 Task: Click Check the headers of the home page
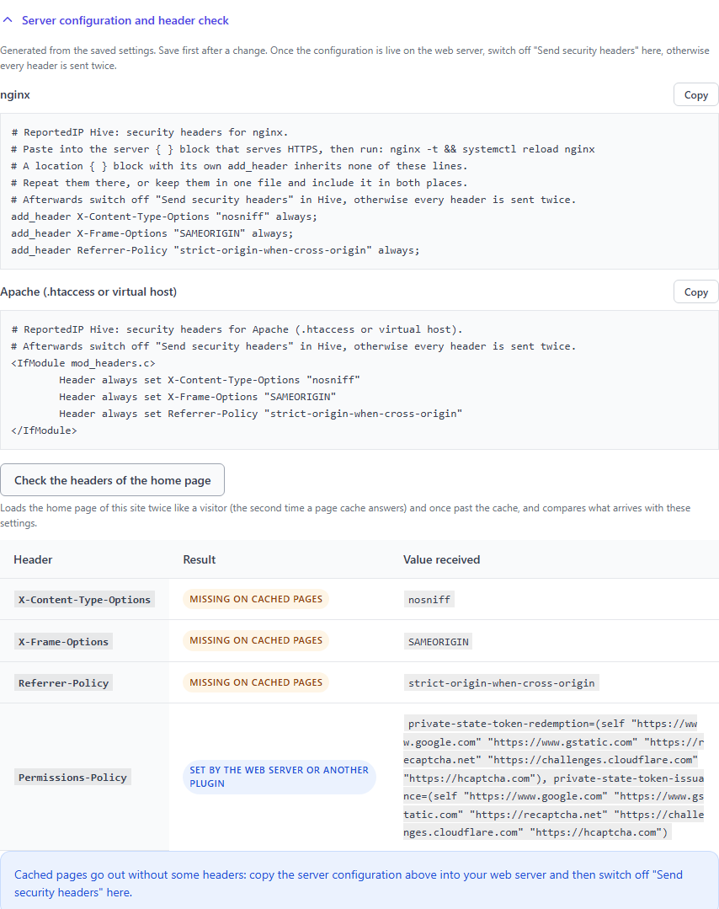(x=113, y=480)
